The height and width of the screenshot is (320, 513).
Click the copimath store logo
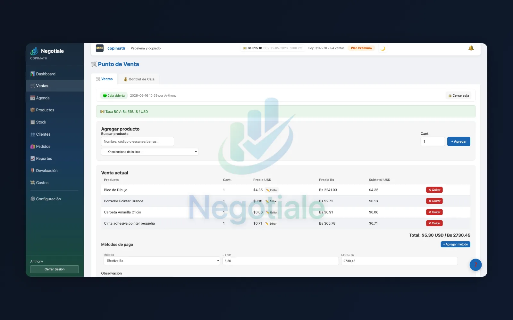(100, 48)
